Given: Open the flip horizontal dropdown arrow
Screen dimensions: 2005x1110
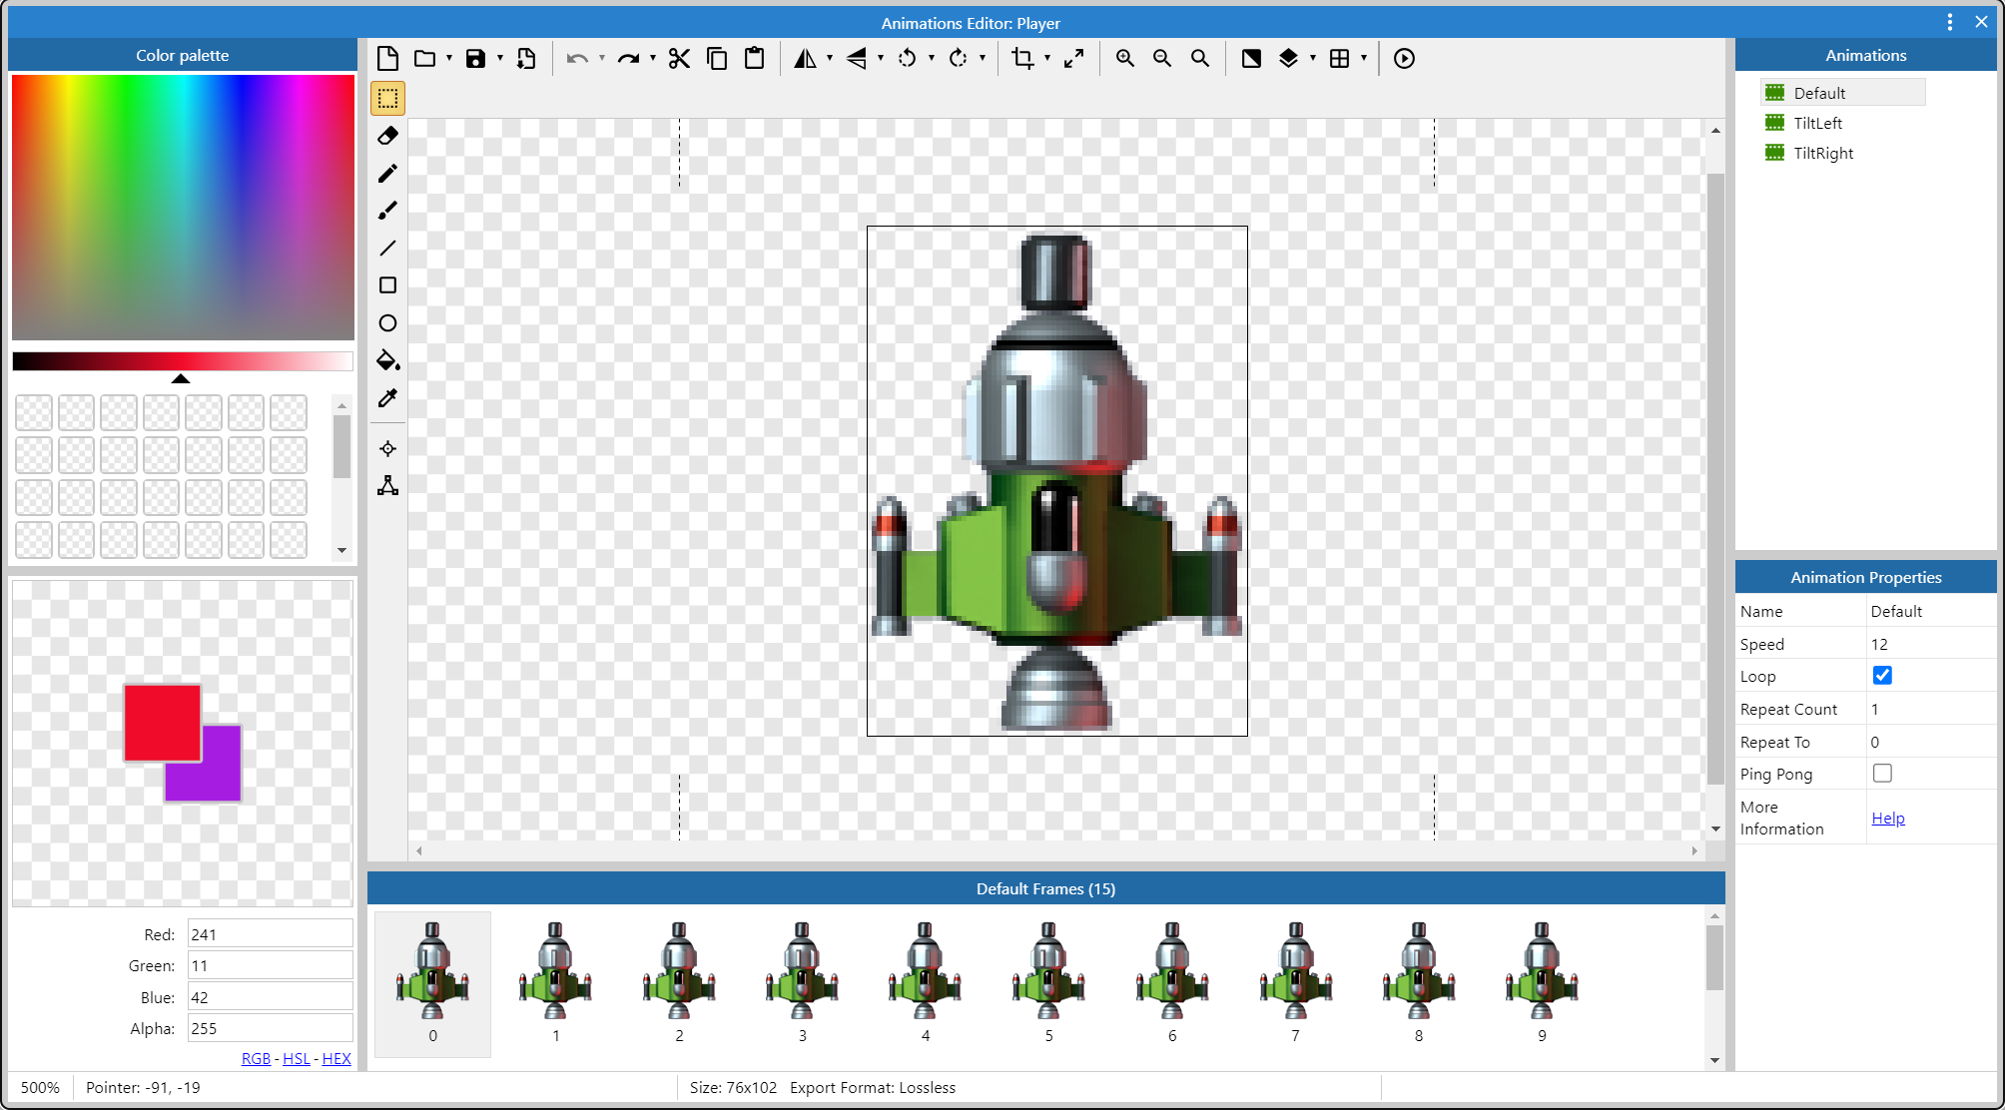Looking at the screenshot, I should coord(830,59).
